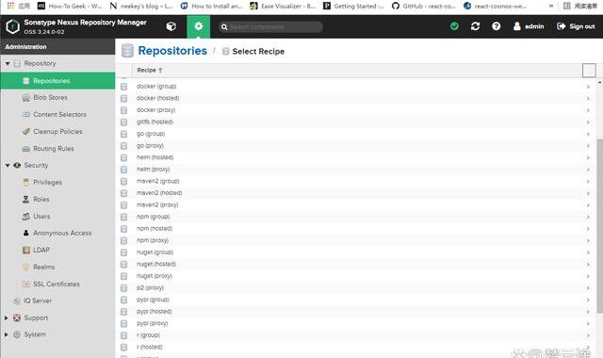Screen dimensions: 603x358
Task: Select the maven2 (group) recipe
Action: tap(356, 181)
